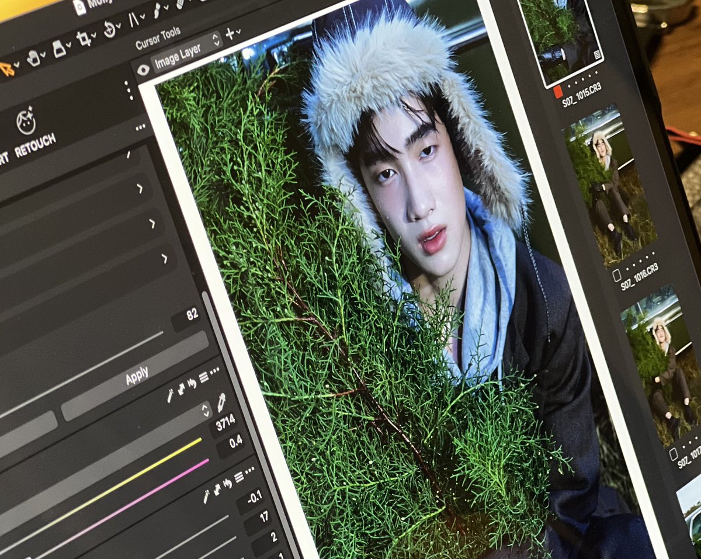Select the Crop cursor tool
This screenshot has width=701, height=559.
[x=84, y=39]
